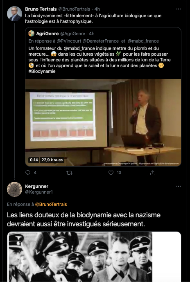190x282 pixels.
Task: Open the more options menu on Kergunner's tweet
Action: click(178, 186)
